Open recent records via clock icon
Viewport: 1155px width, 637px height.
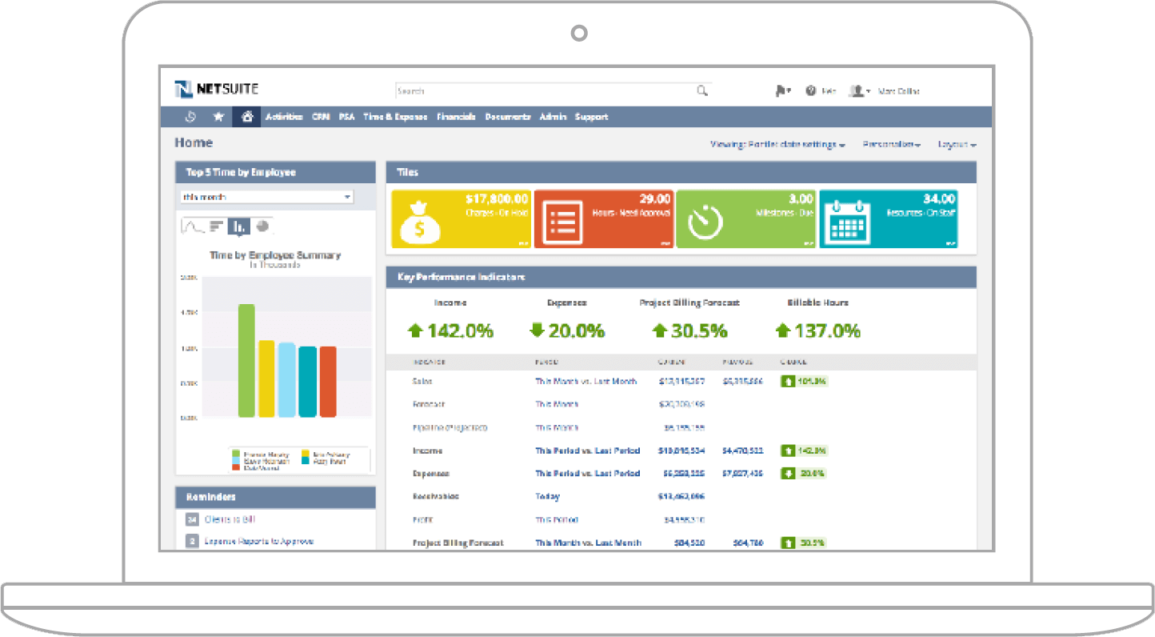[190, 117]
